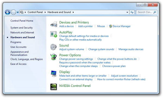Select Hardware and Sound in sidebar
This screenshot has width=163, height=98.
23,37
